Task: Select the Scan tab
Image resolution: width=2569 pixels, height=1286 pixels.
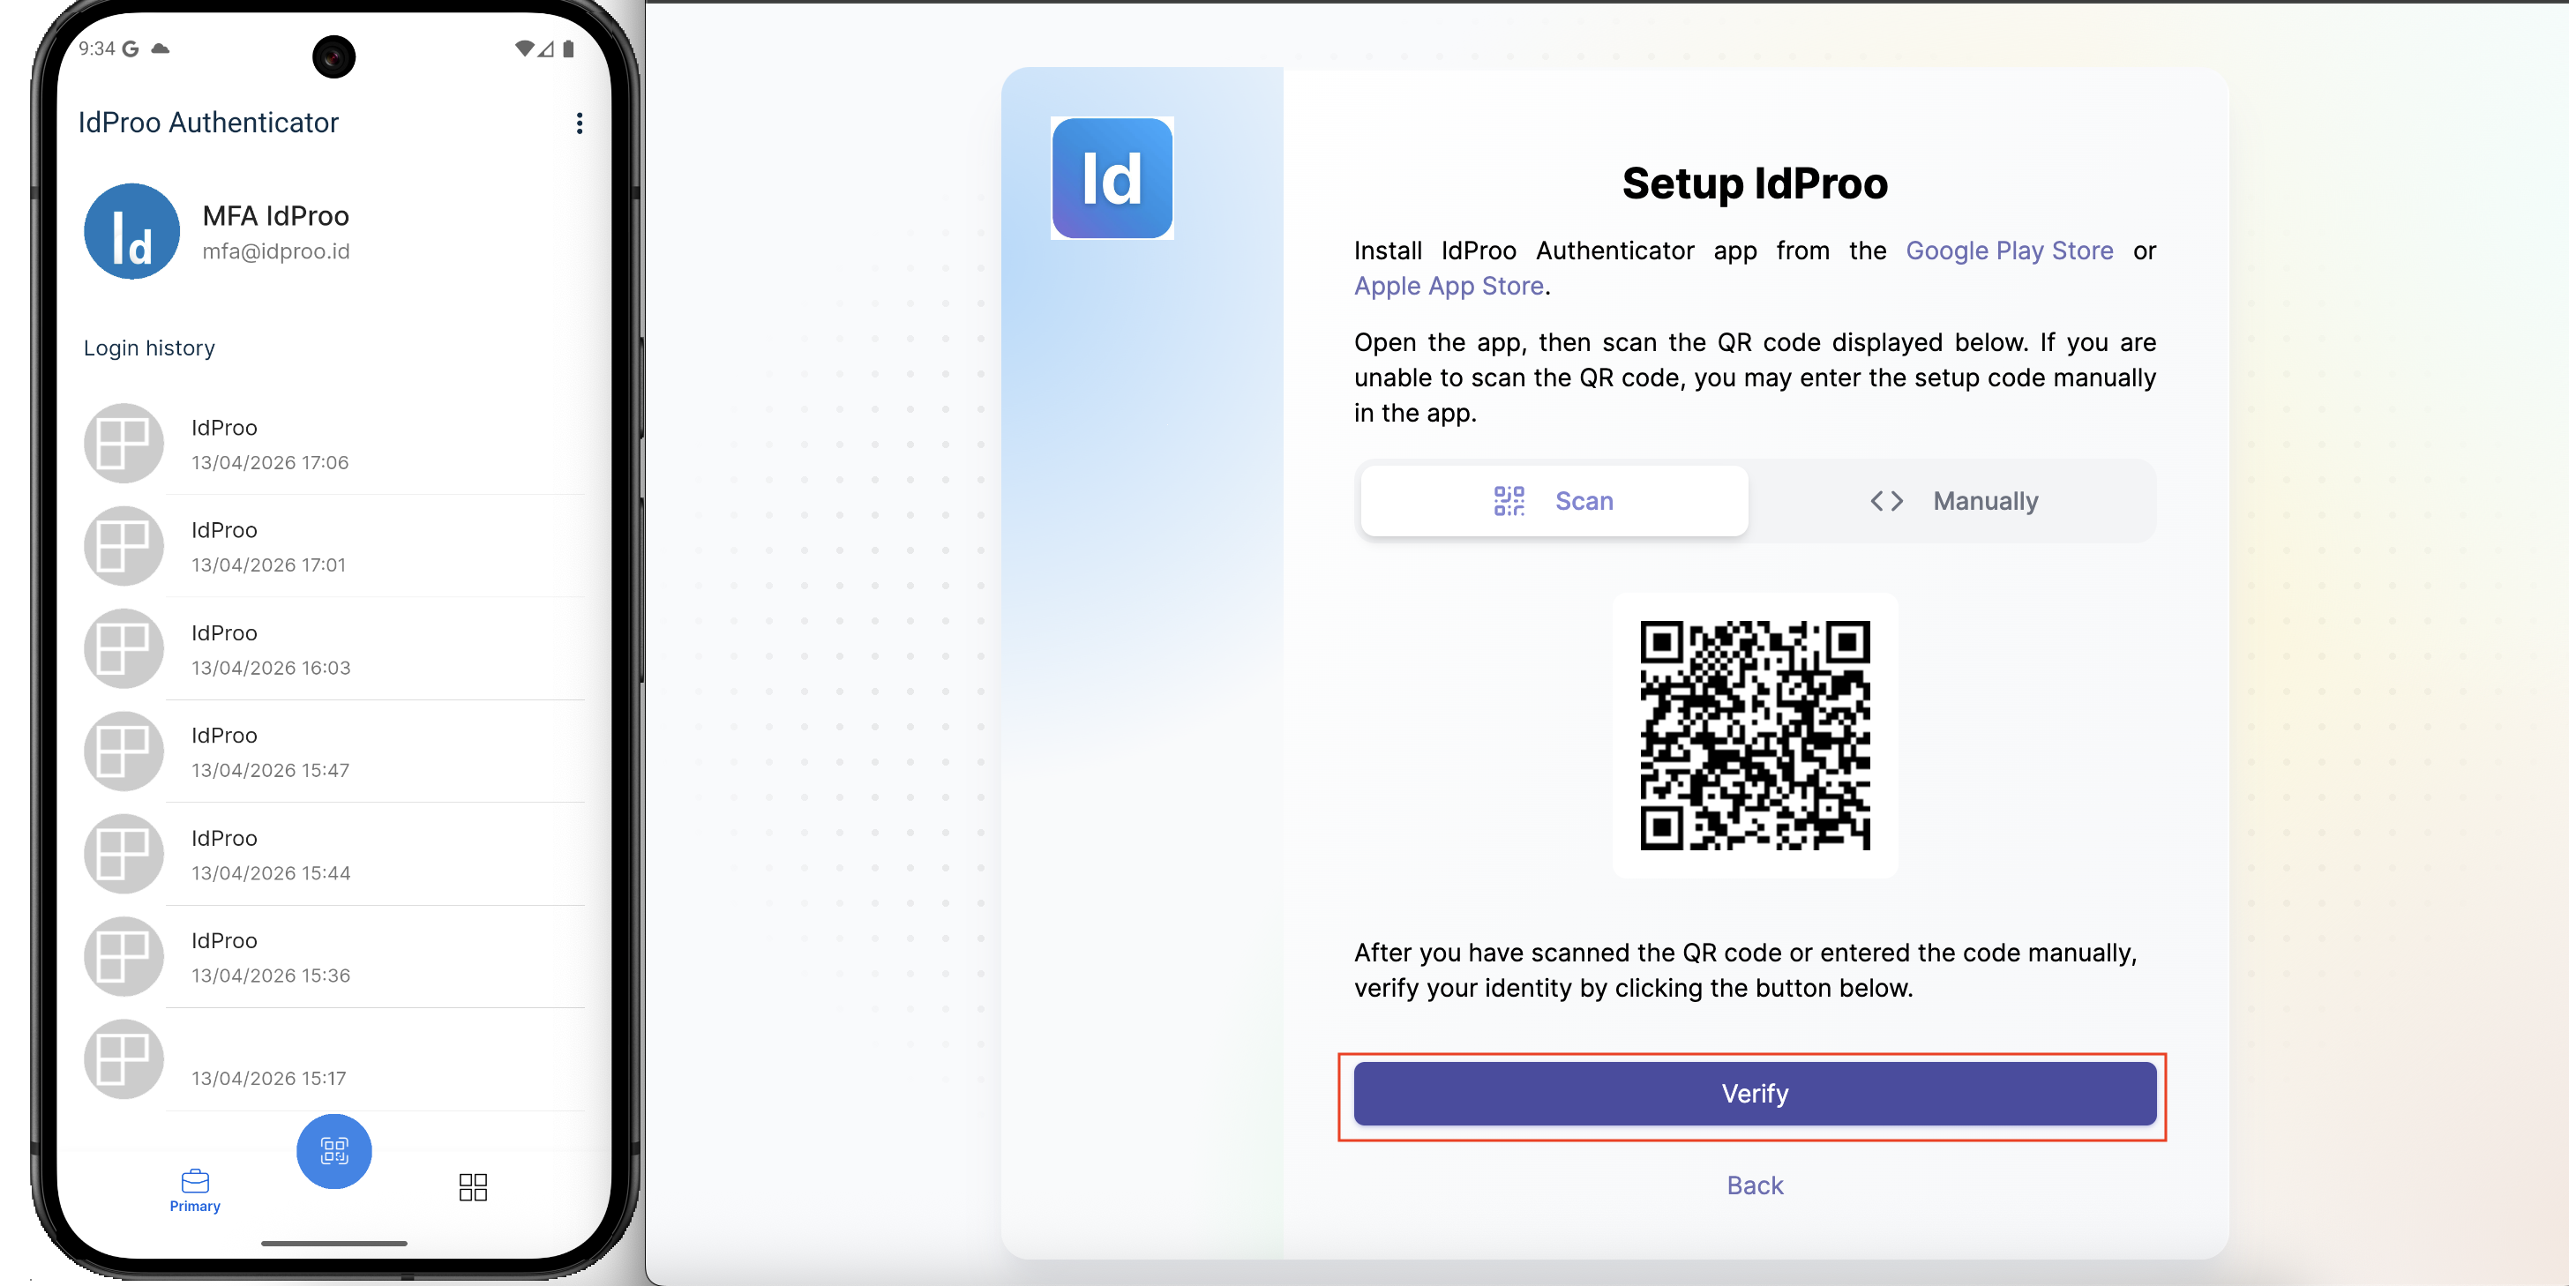Action: (x=1554, y=500)
